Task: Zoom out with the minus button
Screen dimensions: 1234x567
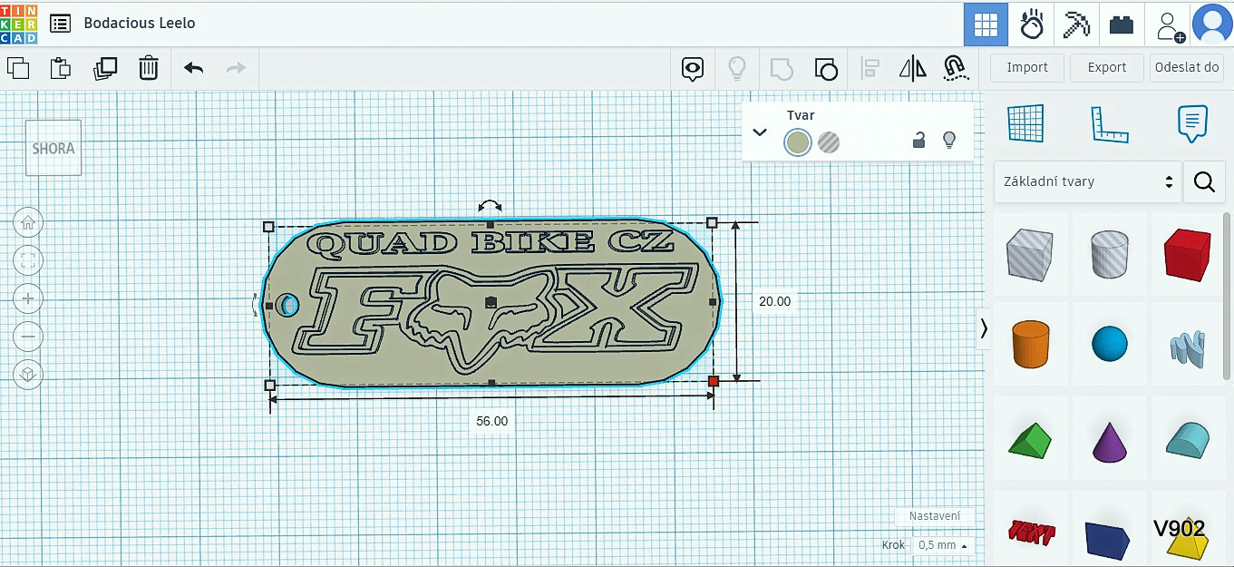Action: coord(28,337)
